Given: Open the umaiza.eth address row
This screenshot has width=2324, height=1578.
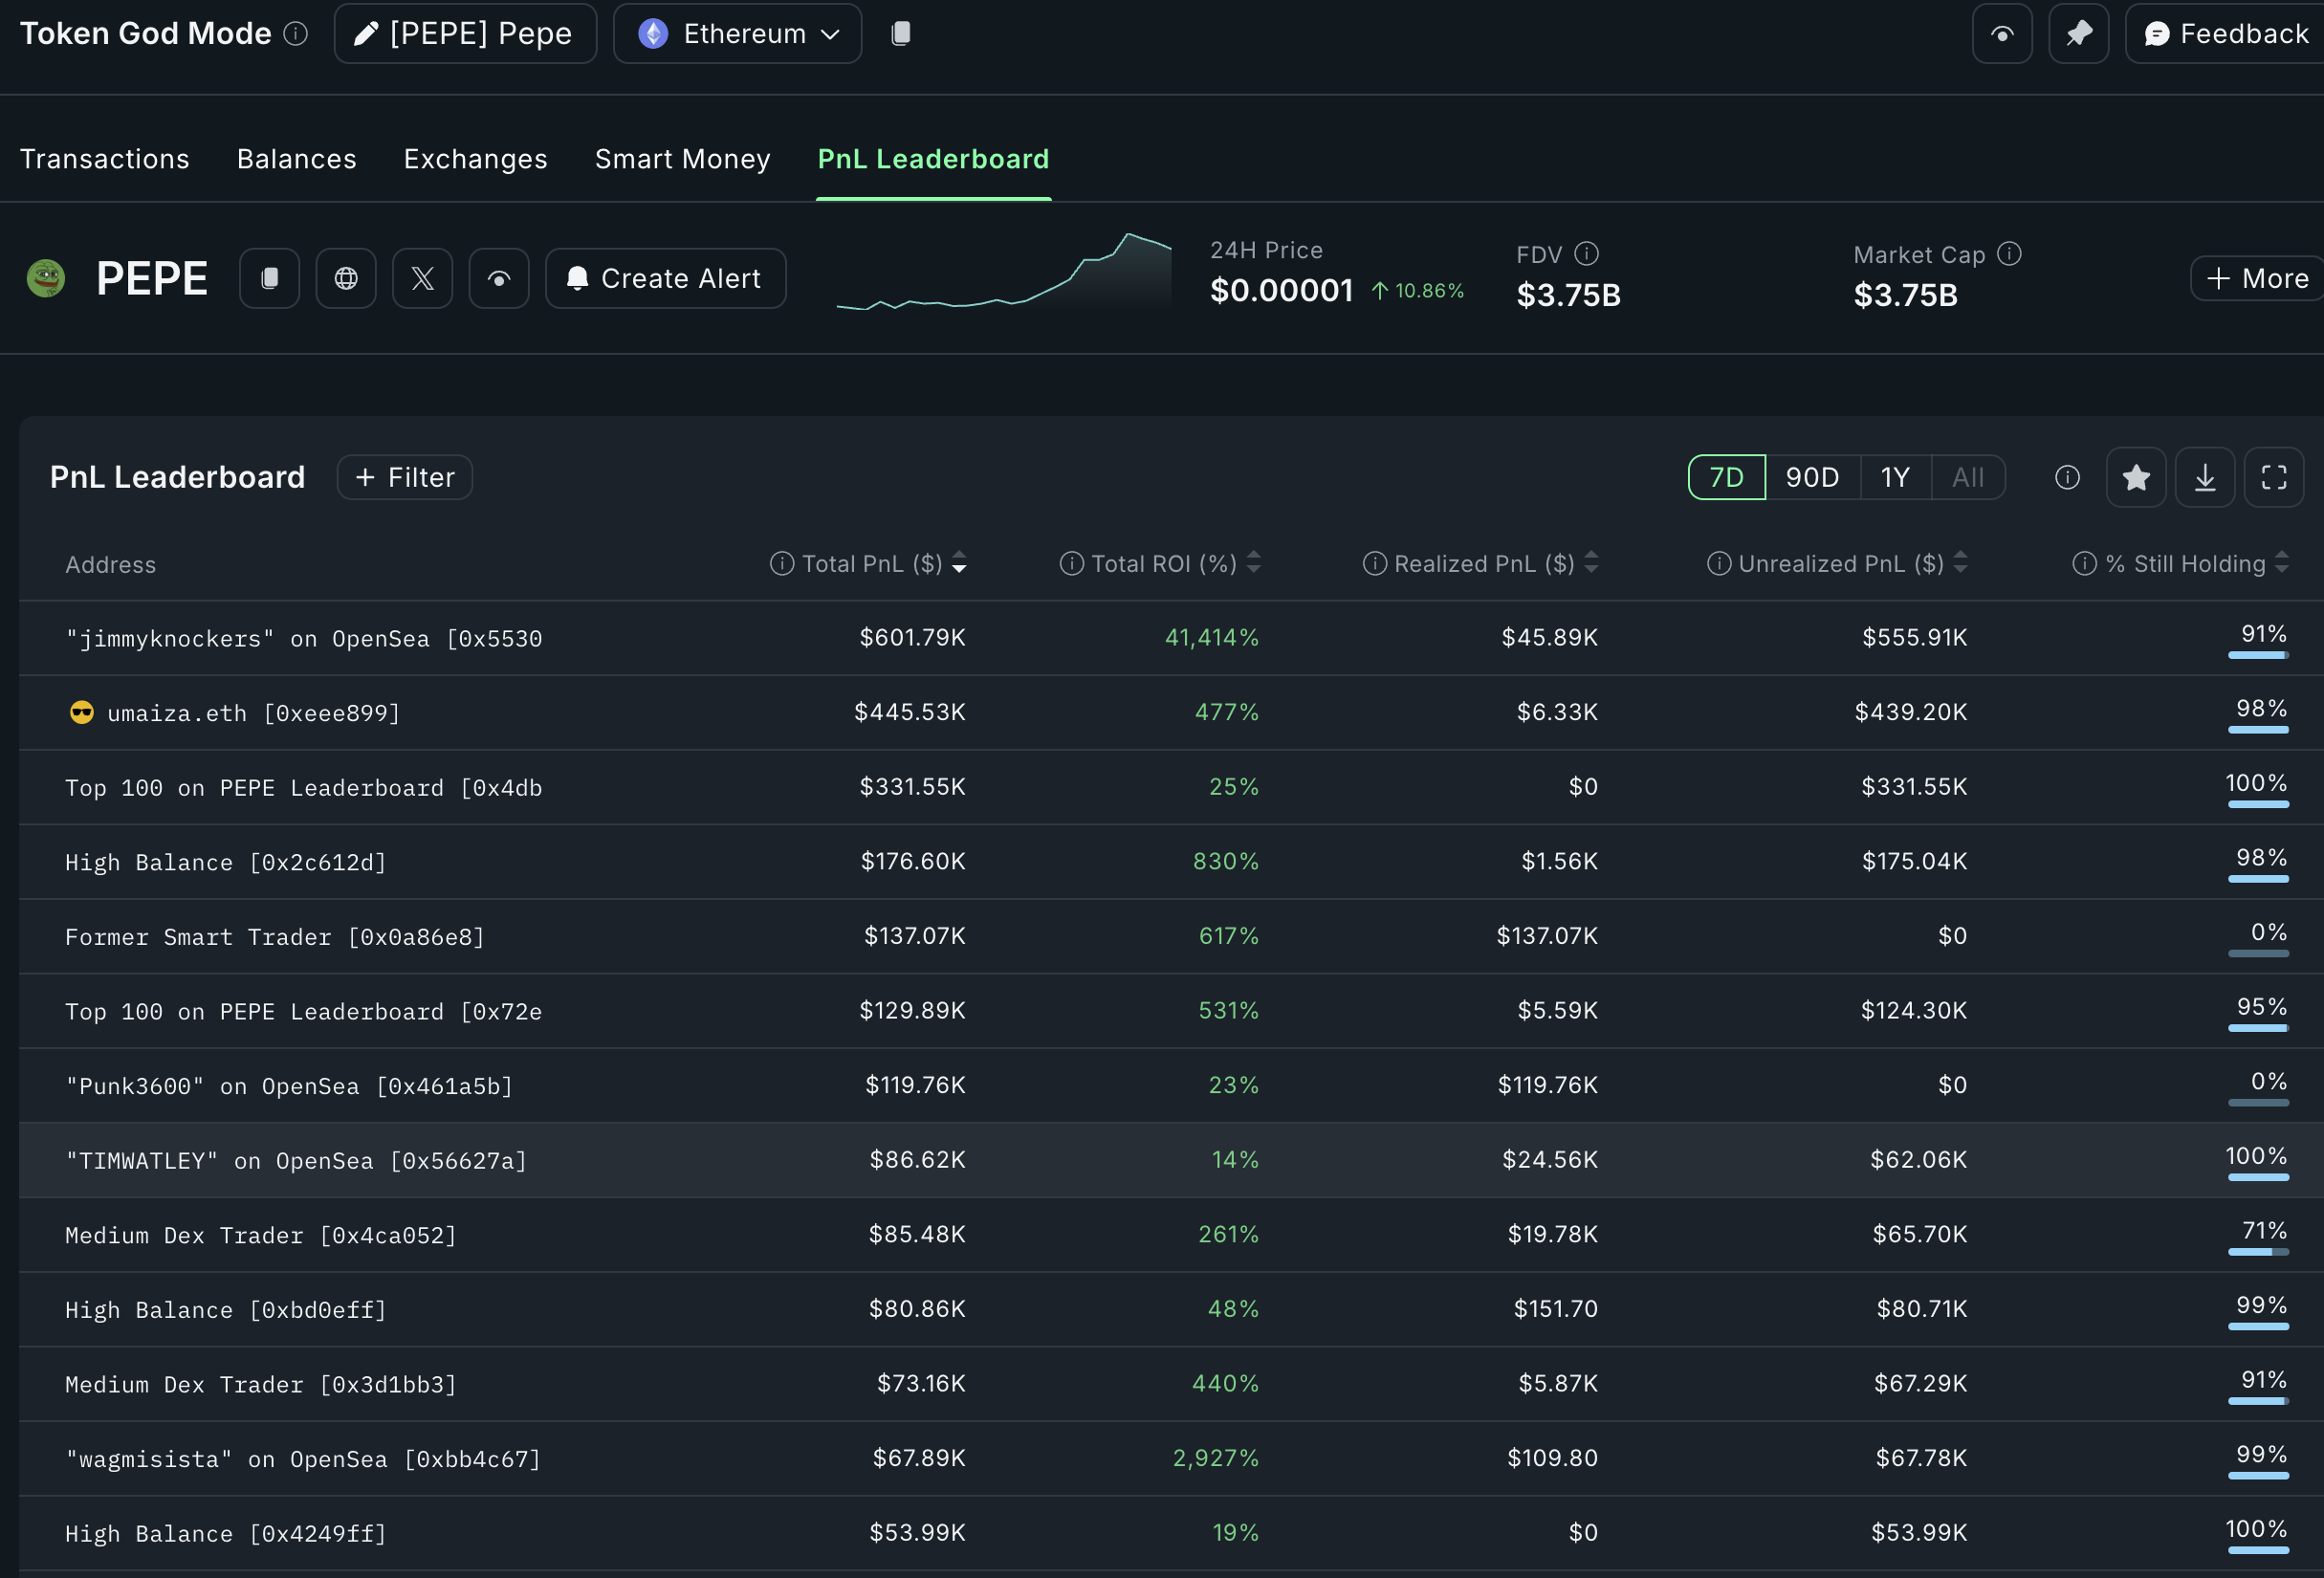Looking at the screenshot, I should tap(253, 713).
